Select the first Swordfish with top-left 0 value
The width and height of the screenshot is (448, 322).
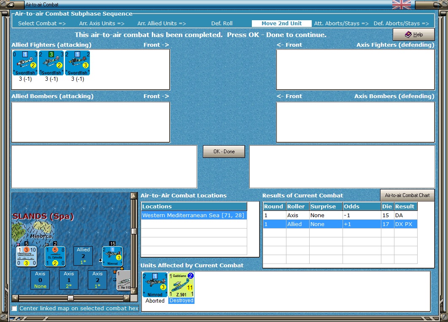(25, 63)
